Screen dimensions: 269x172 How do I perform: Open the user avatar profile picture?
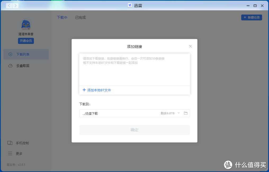[x=26, y=25]
